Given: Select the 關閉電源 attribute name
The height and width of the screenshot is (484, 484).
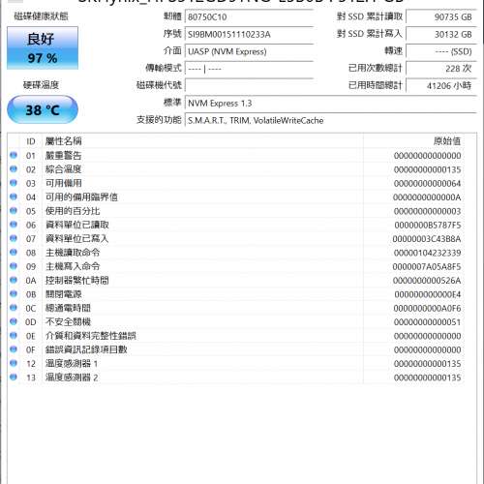Looking at the screenshot, I should coord(63,294).
